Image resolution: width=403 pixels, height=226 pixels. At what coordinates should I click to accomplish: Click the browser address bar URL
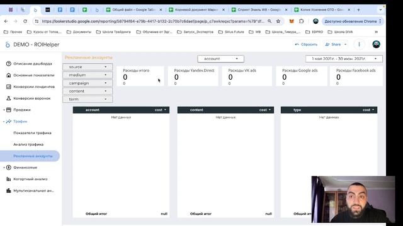[x=153, y=21]
